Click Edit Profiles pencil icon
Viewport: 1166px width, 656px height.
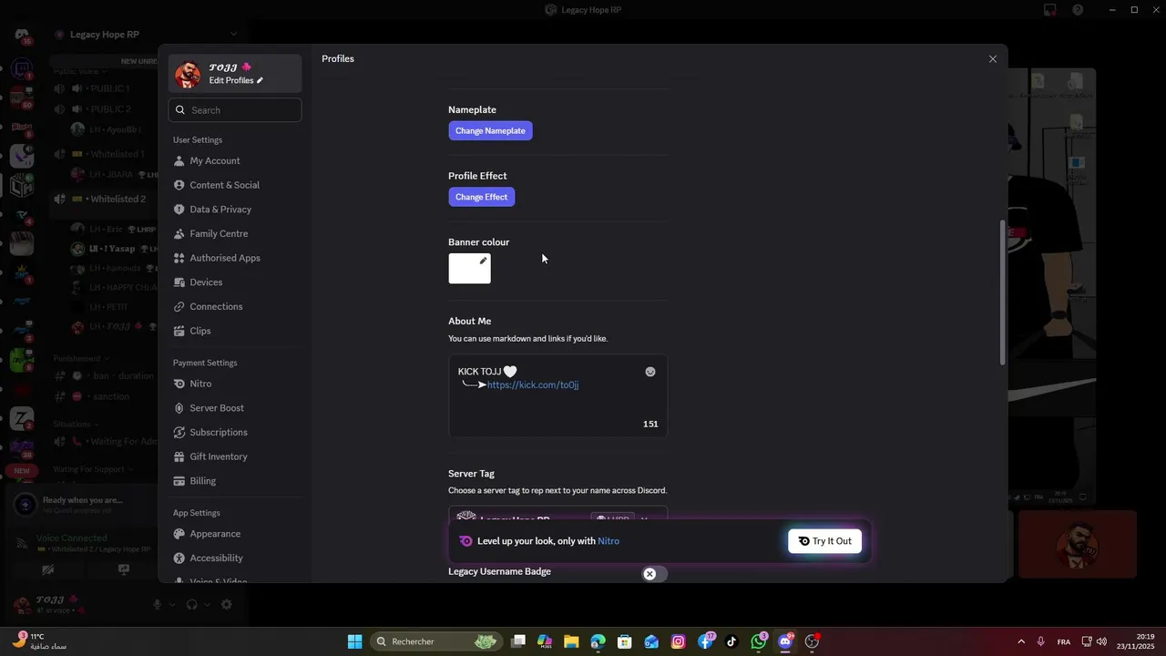coord(260,80)
